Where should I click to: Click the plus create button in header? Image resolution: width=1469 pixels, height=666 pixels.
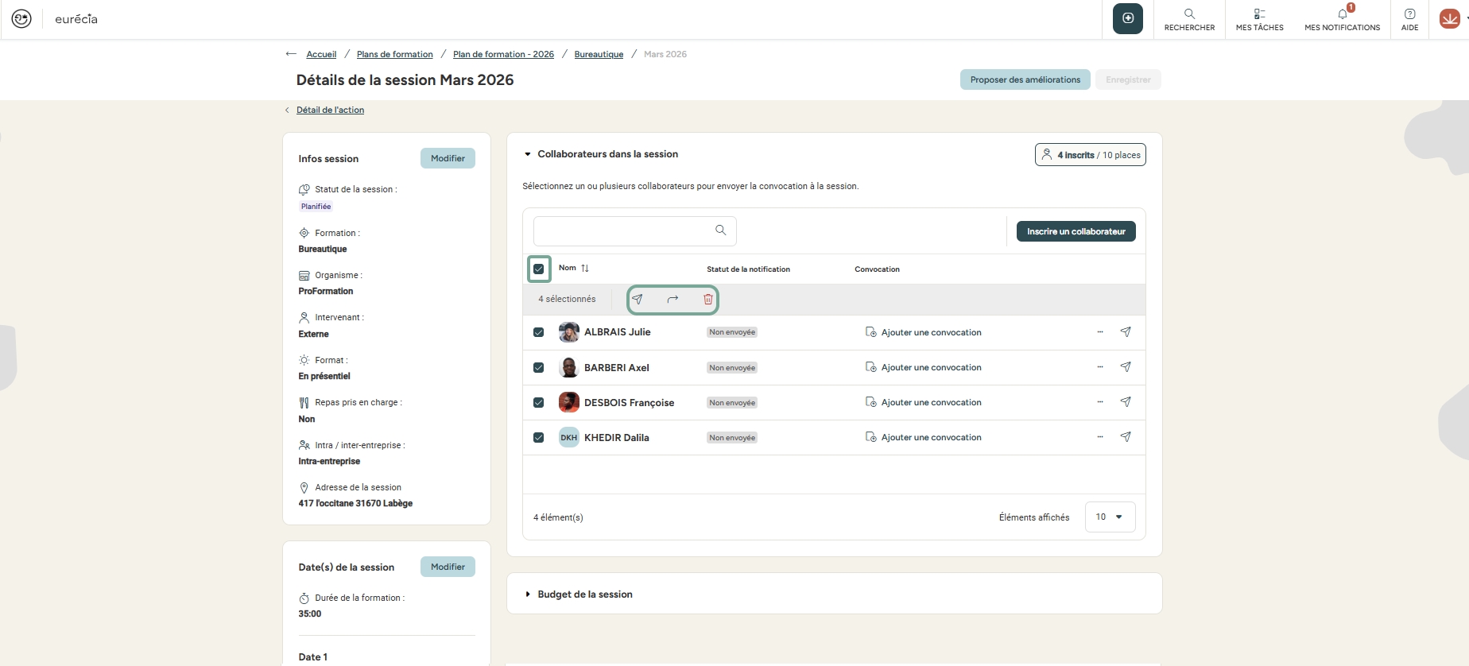1127,18
